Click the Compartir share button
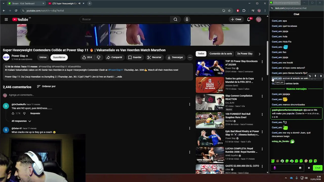This screenshot has height=182, width=324. (x=114, y=57)
